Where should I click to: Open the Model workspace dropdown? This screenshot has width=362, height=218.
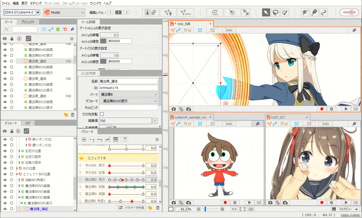tap(64, 12)
